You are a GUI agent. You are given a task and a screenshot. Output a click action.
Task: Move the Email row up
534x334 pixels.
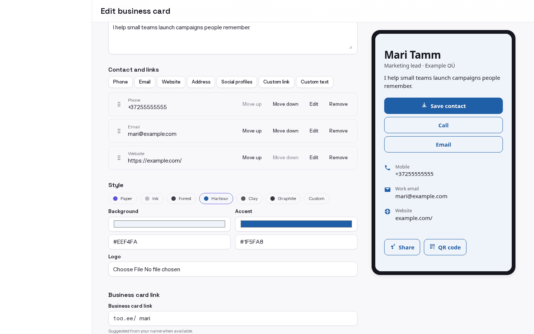(x=252, y=131)
